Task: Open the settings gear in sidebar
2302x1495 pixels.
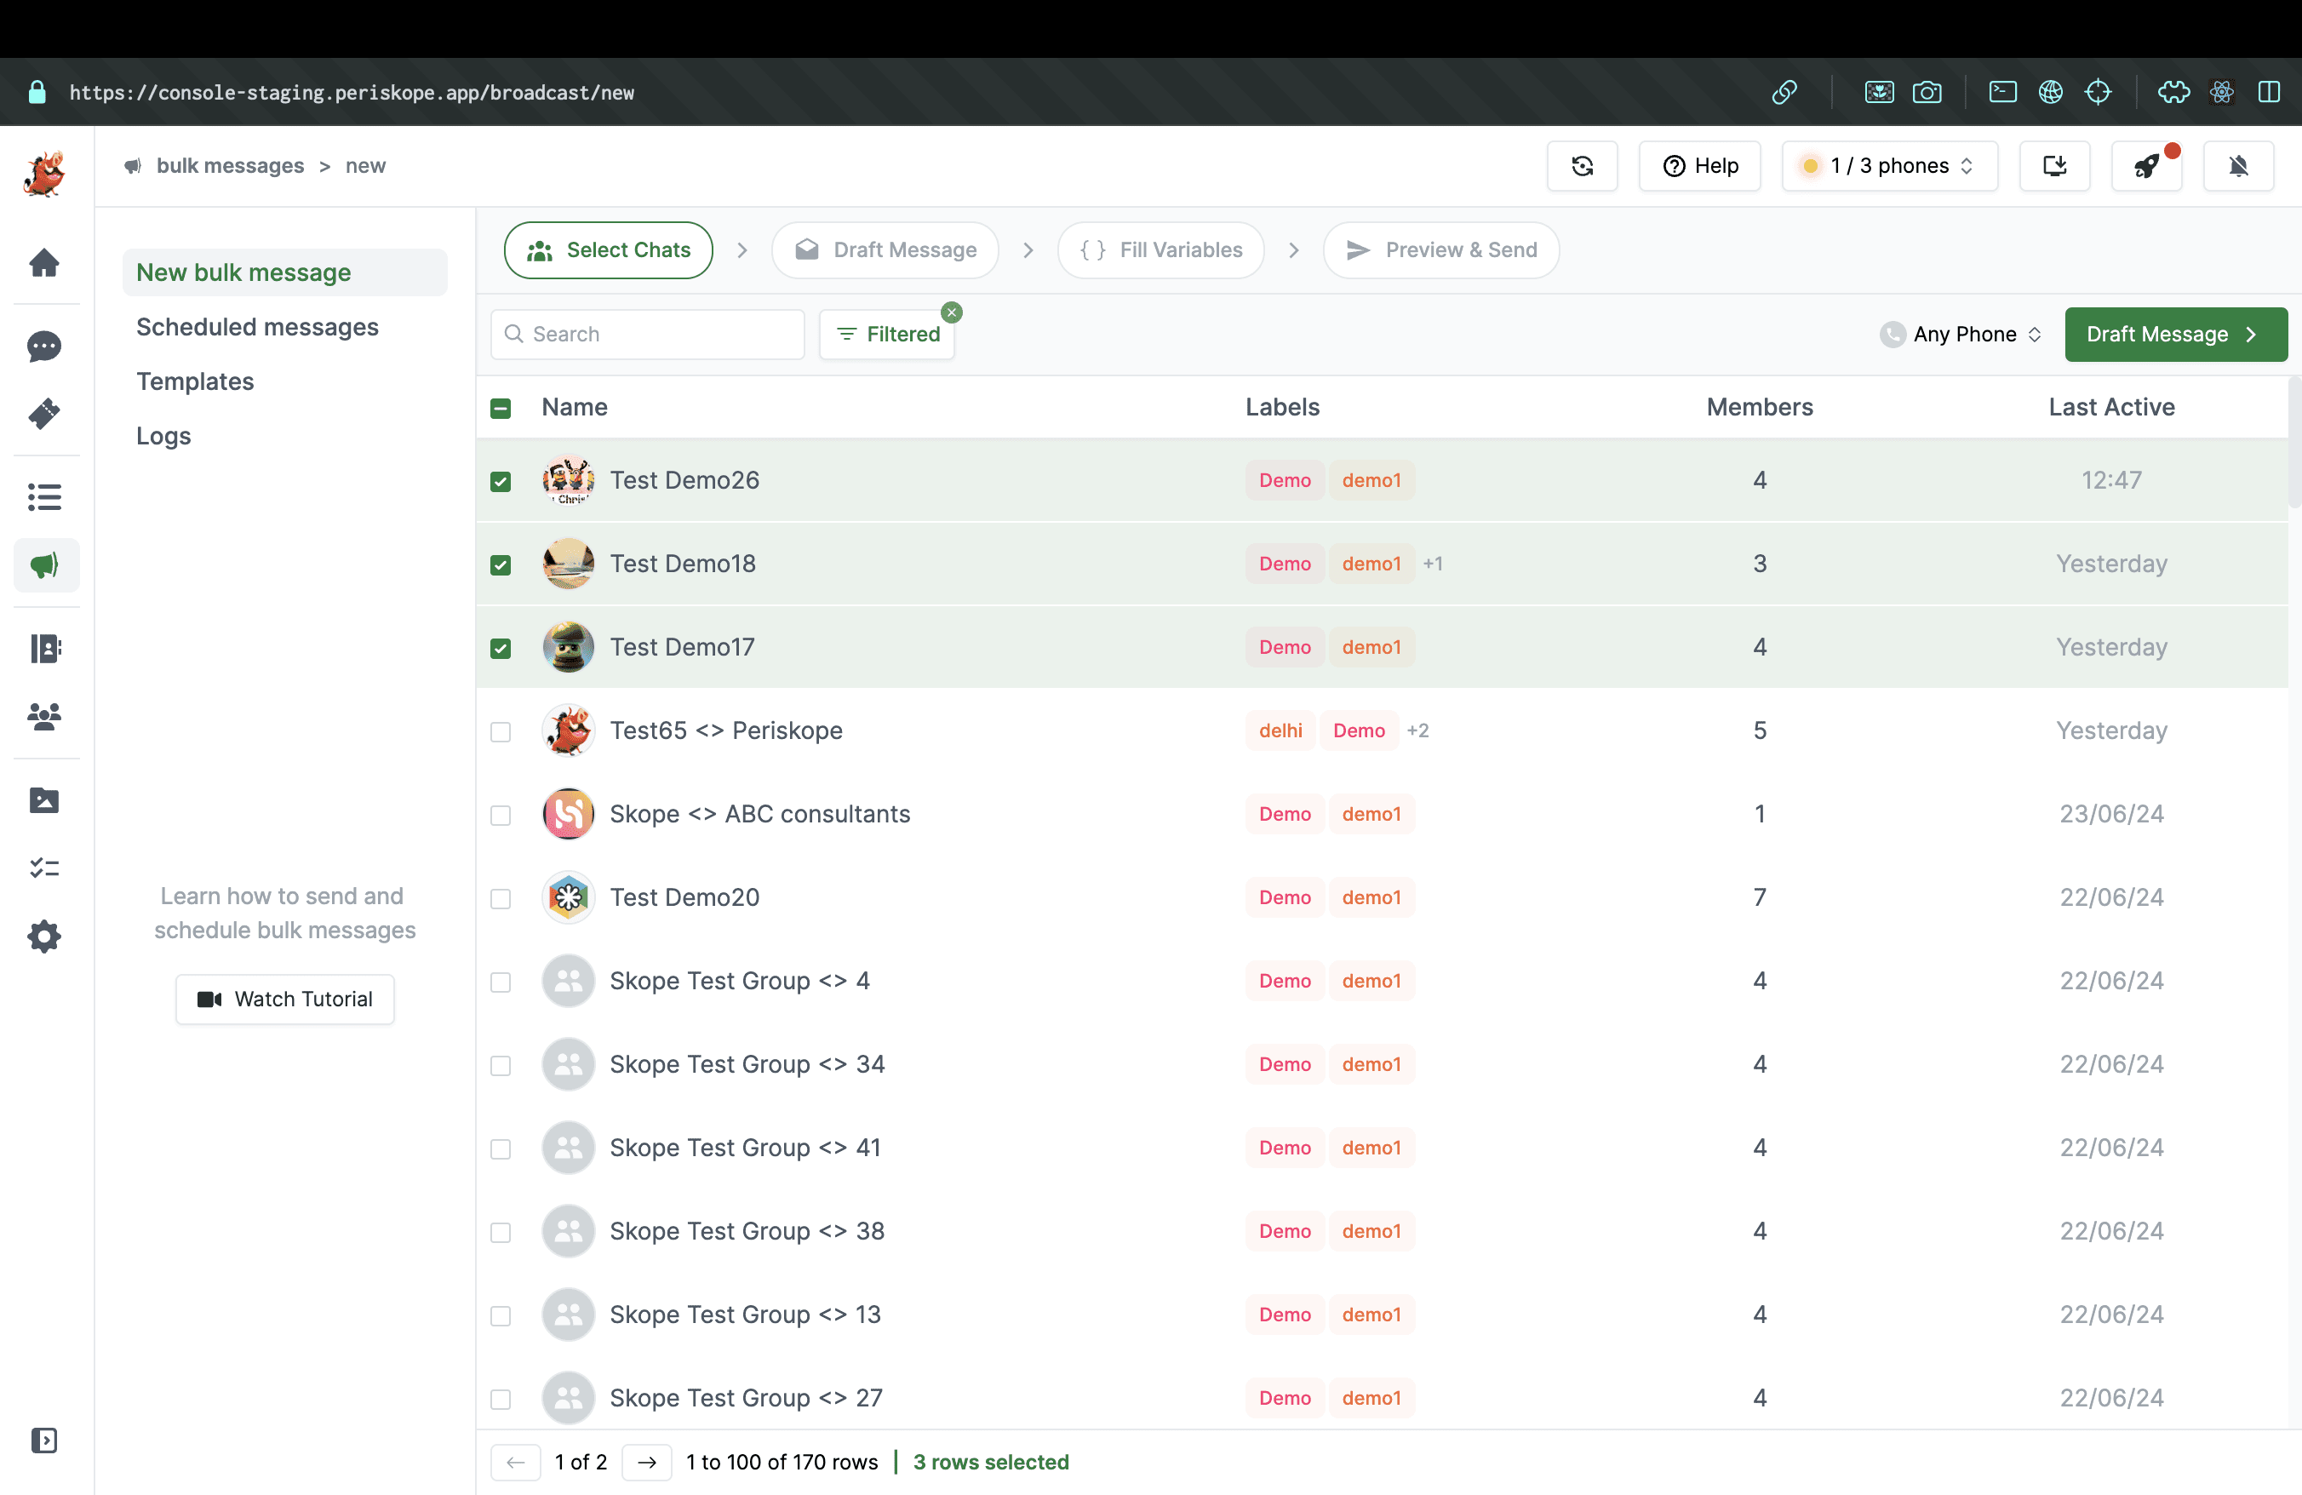Action: click(x=44, y=936)
